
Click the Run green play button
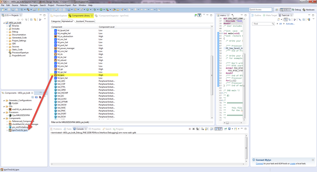point(101,10)
